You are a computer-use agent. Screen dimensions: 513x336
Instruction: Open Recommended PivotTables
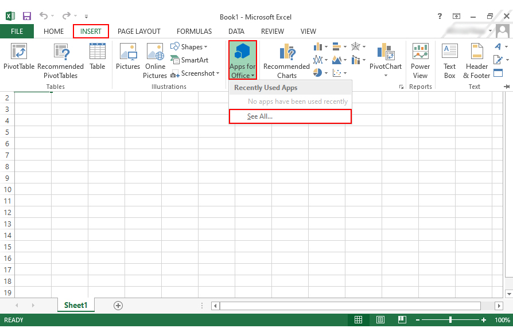[x=60, y=61]
